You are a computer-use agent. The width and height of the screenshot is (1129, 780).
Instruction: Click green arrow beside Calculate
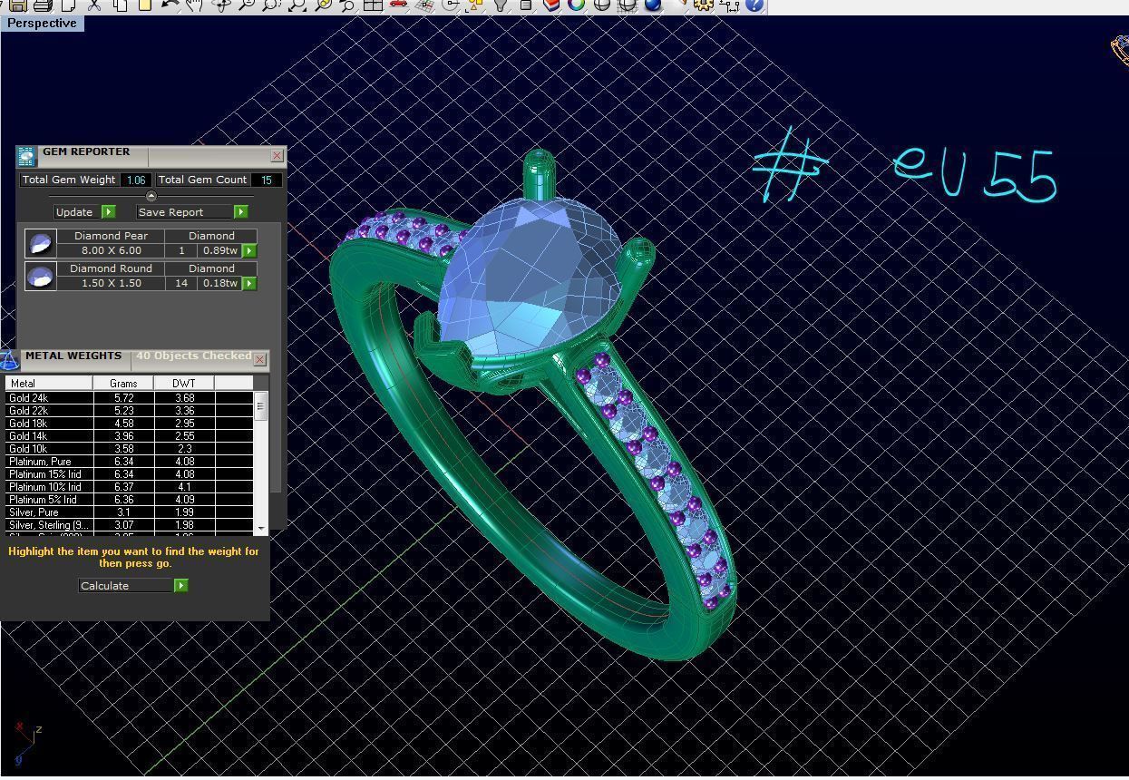181,586
